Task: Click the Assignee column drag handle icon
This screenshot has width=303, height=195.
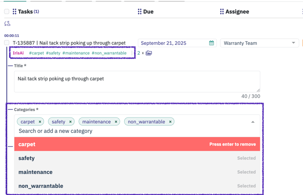Action: pos(222,11)
